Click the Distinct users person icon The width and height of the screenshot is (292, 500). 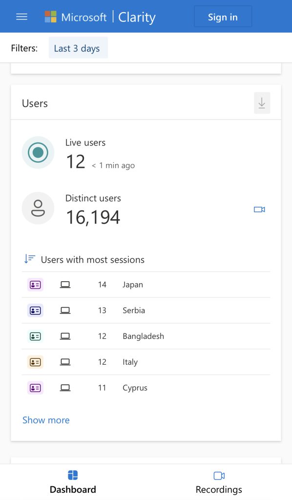38,208
